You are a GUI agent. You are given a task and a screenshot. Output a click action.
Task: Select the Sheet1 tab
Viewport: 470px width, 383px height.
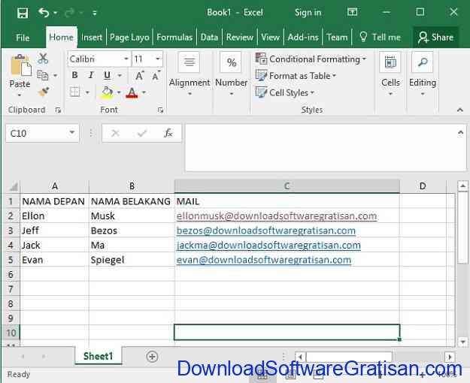(x=98, y=356)
